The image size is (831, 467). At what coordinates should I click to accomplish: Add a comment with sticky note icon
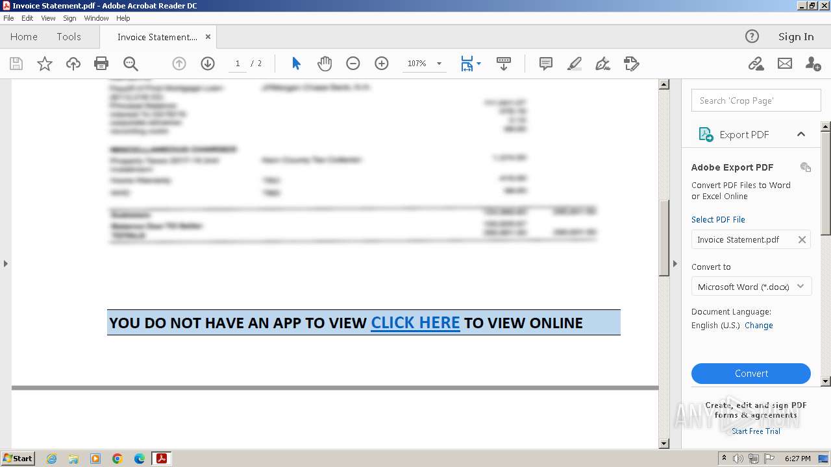(546, 64)
